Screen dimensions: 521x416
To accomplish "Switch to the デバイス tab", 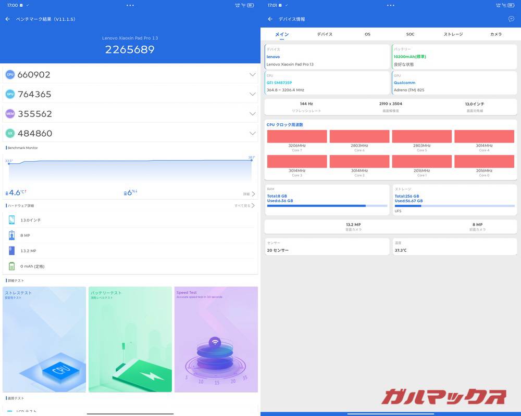I will click(x=325, y=34).
